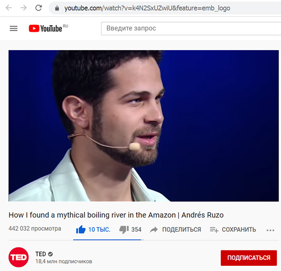This screenshot has height=271, width=281.
Task: Open the three-dot more actions menu
Action: pos(270,230)
